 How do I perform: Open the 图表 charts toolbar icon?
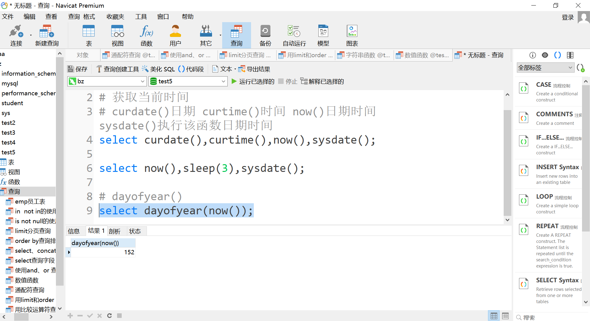point(352,35)
